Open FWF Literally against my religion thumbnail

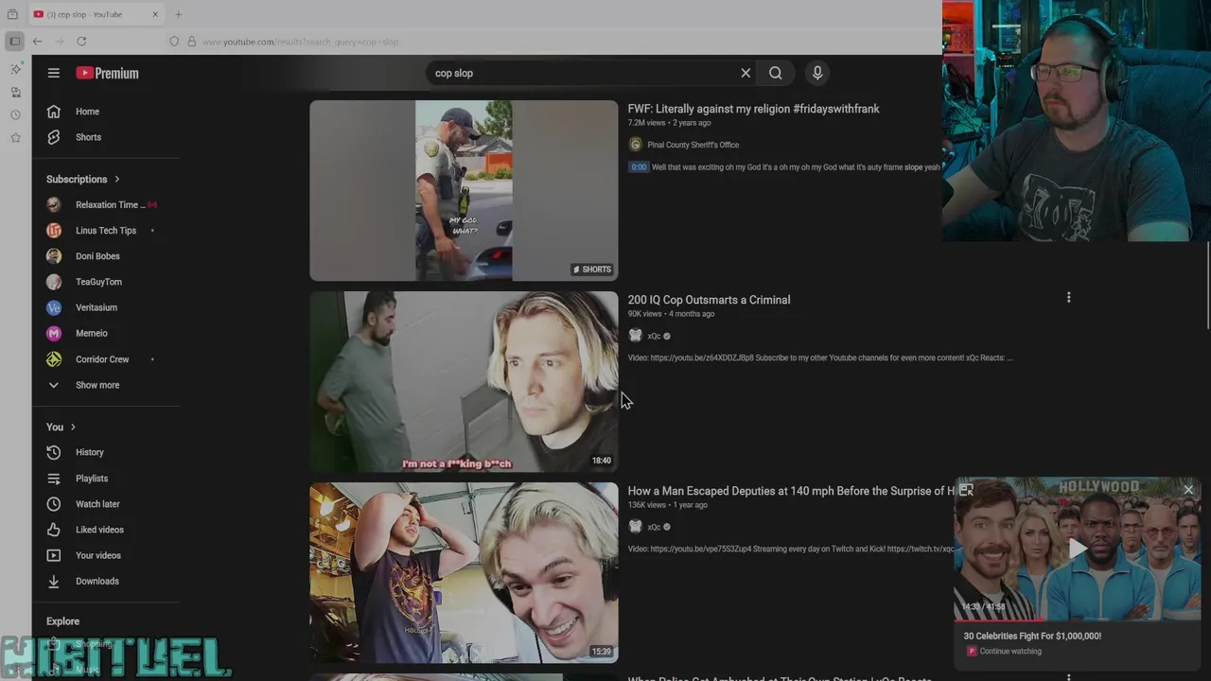(x=464, y=190)
